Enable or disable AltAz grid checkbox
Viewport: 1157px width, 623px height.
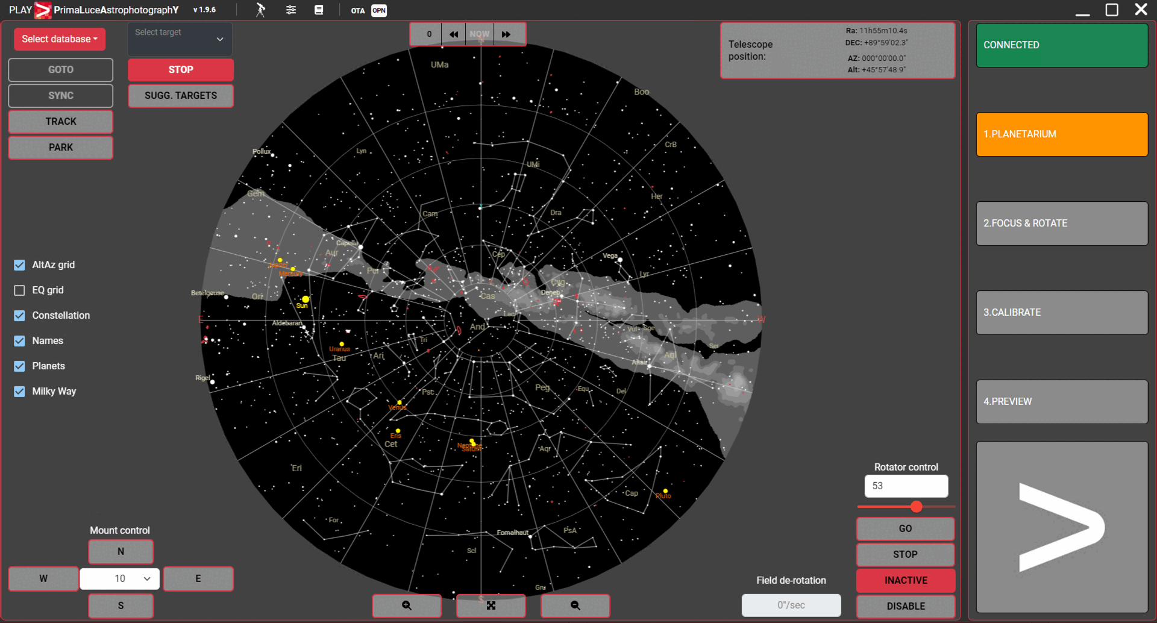[x=19, y=265]
